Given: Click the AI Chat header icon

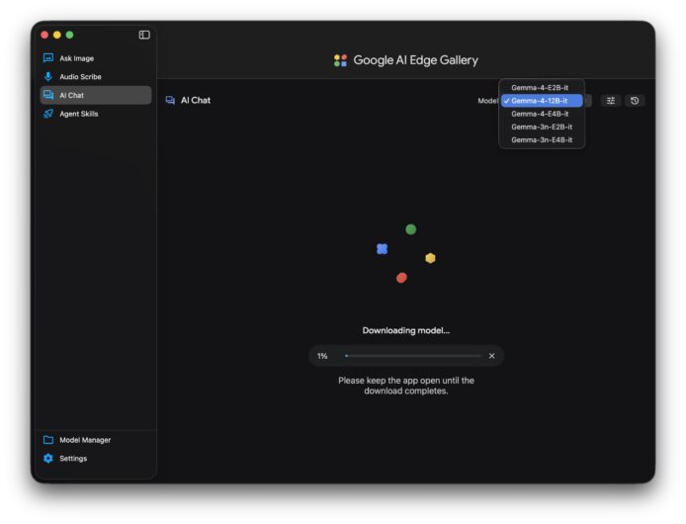Looking at the screenshot, I should click(170, 100).
